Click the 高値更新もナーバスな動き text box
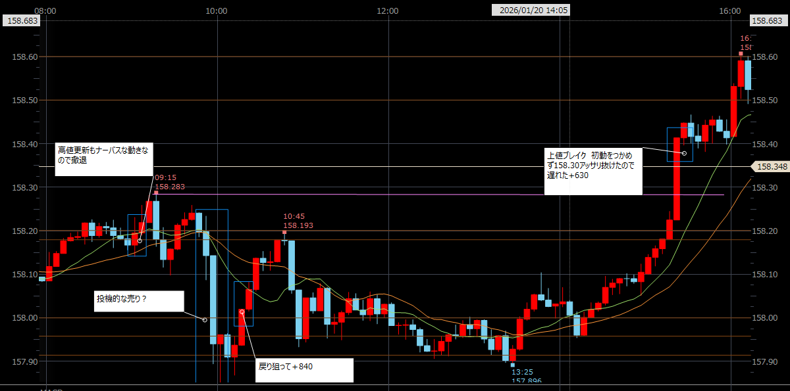 click(104, 158)
